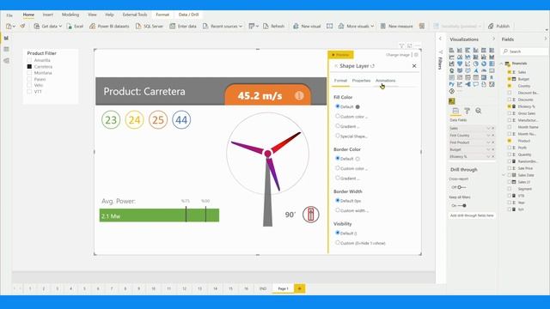This screenshot has width=550, height=309.
Task: Click the focus mode icon above visual
Action: tap(409, 45)
